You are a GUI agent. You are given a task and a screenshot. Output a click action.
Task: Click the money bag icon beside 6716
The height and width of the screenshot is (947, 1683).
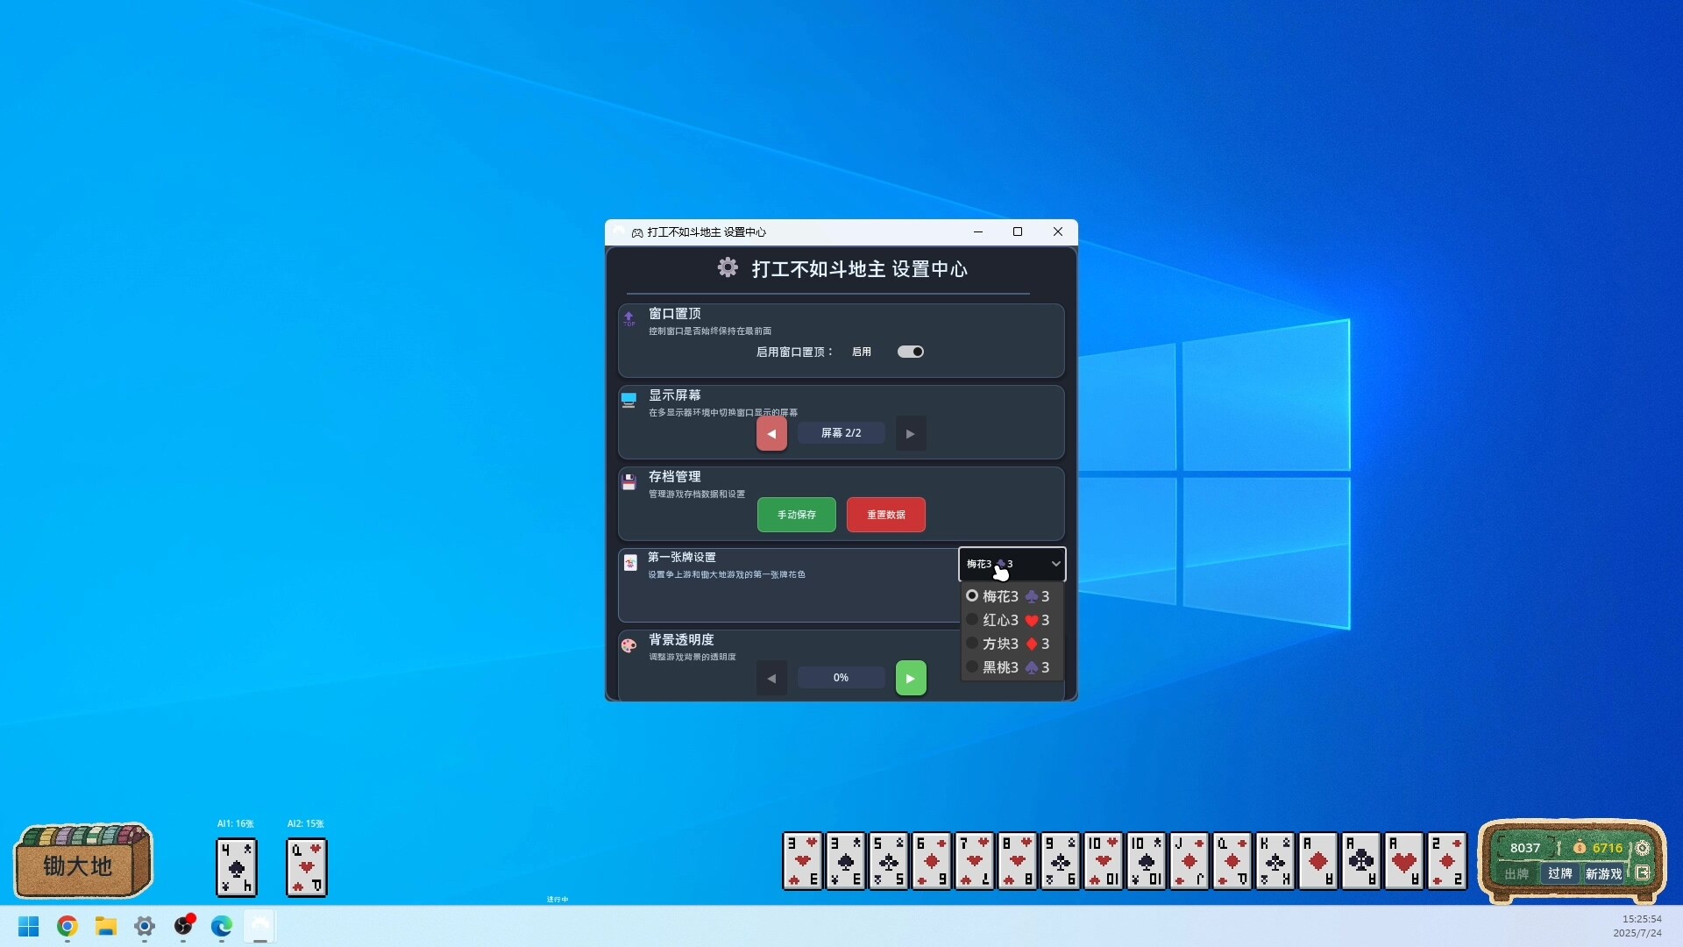(1579, 848)
